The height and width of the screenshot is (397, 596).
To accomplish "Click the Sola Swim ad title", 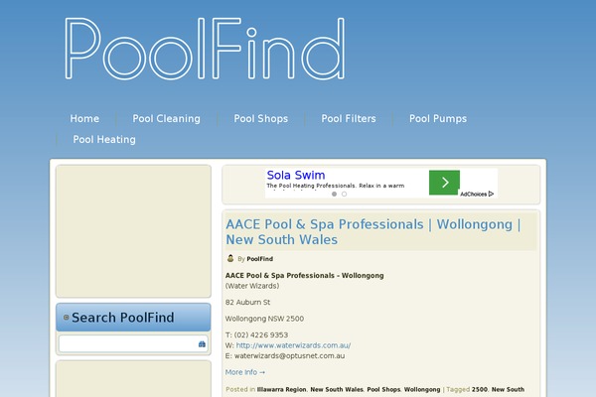I will [x=296, y=175].
